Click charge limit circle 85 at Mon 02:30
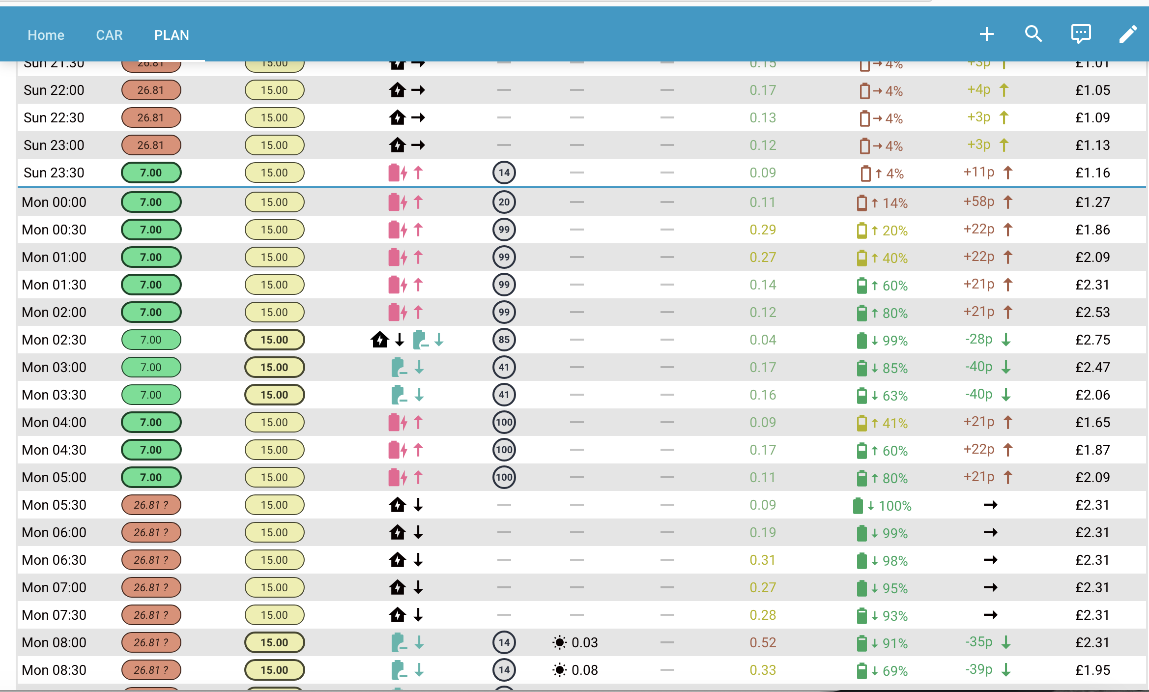Viewport: 1149px width, 692px height. (x=504, y=340)
